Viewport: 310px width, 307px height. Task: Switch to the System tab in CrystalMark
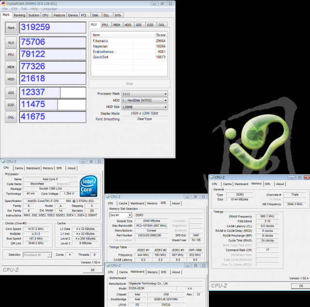tap(34, 15)
